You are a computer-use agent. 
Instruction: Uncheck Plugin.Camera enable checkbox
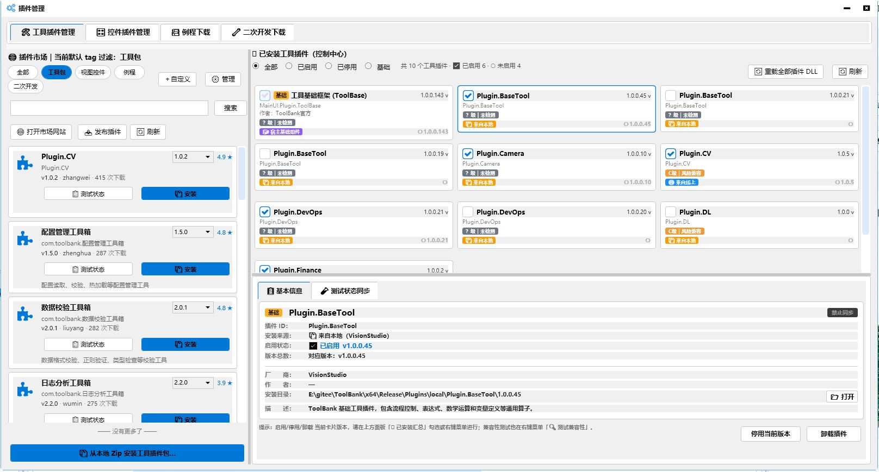click(x=468, y=154)
